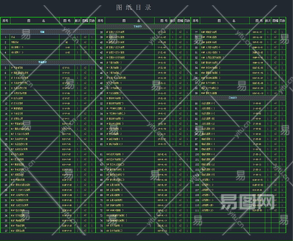Select sequence number 1 cell
The image size is (293, 241).
click(5, 37)
